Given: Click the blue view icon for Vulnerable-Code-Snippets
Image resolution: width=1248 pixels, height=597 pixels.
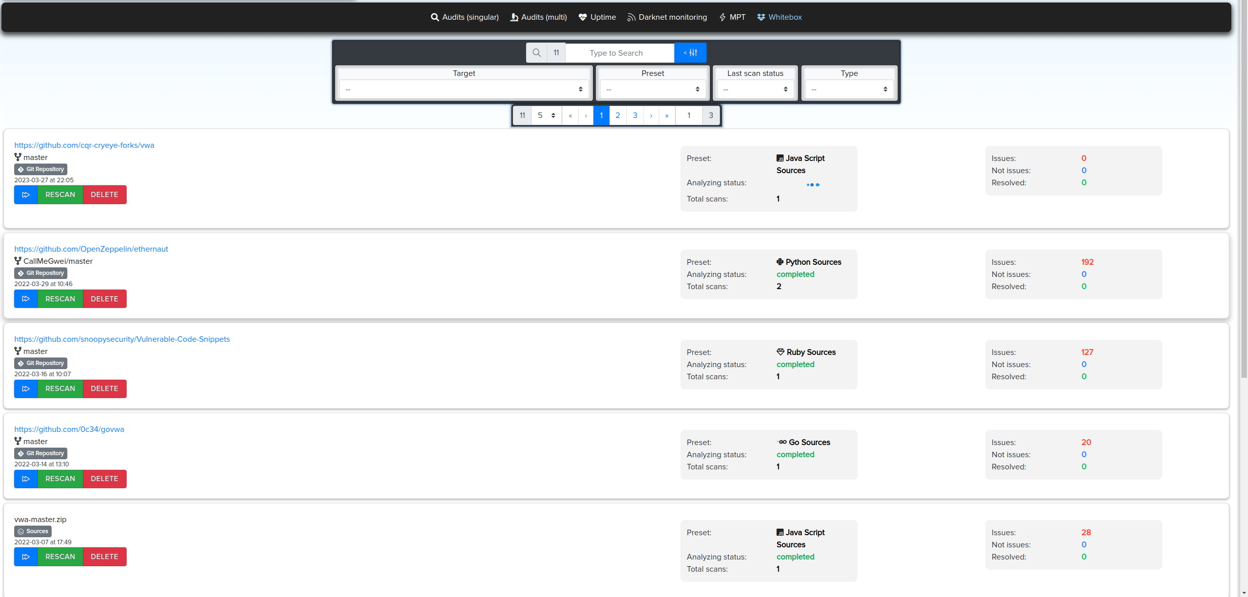Looking at the screenshot, I should click(26, 388).
